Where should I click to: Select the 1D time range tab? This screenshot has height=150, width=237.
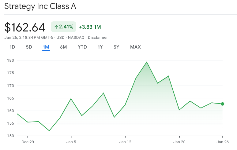tap(12, 47)
